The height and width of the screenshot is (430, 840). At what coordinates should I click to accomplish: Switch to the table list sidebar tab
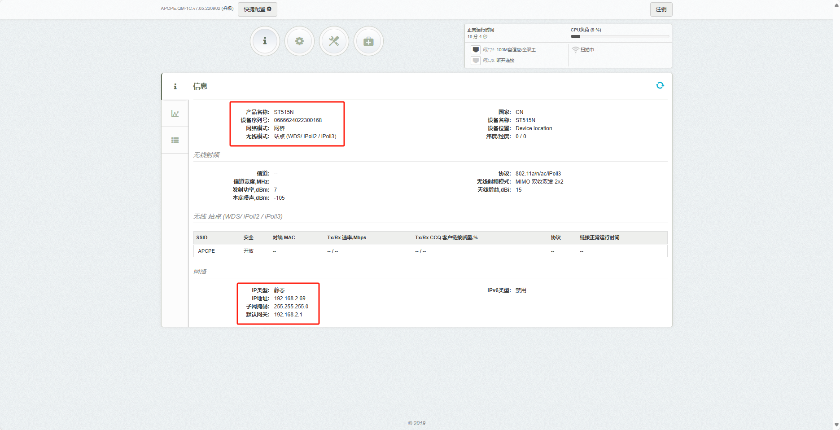[175, 140]
